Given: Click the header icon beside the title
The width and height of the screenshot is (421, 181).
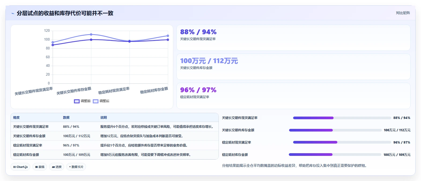Looking at the screenshot, I should coord(13,13).
